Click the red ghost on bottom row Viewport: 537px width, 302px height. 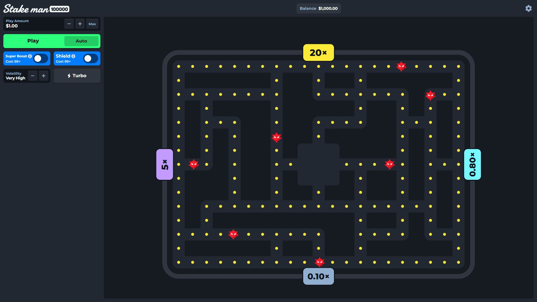coord(320,262)
